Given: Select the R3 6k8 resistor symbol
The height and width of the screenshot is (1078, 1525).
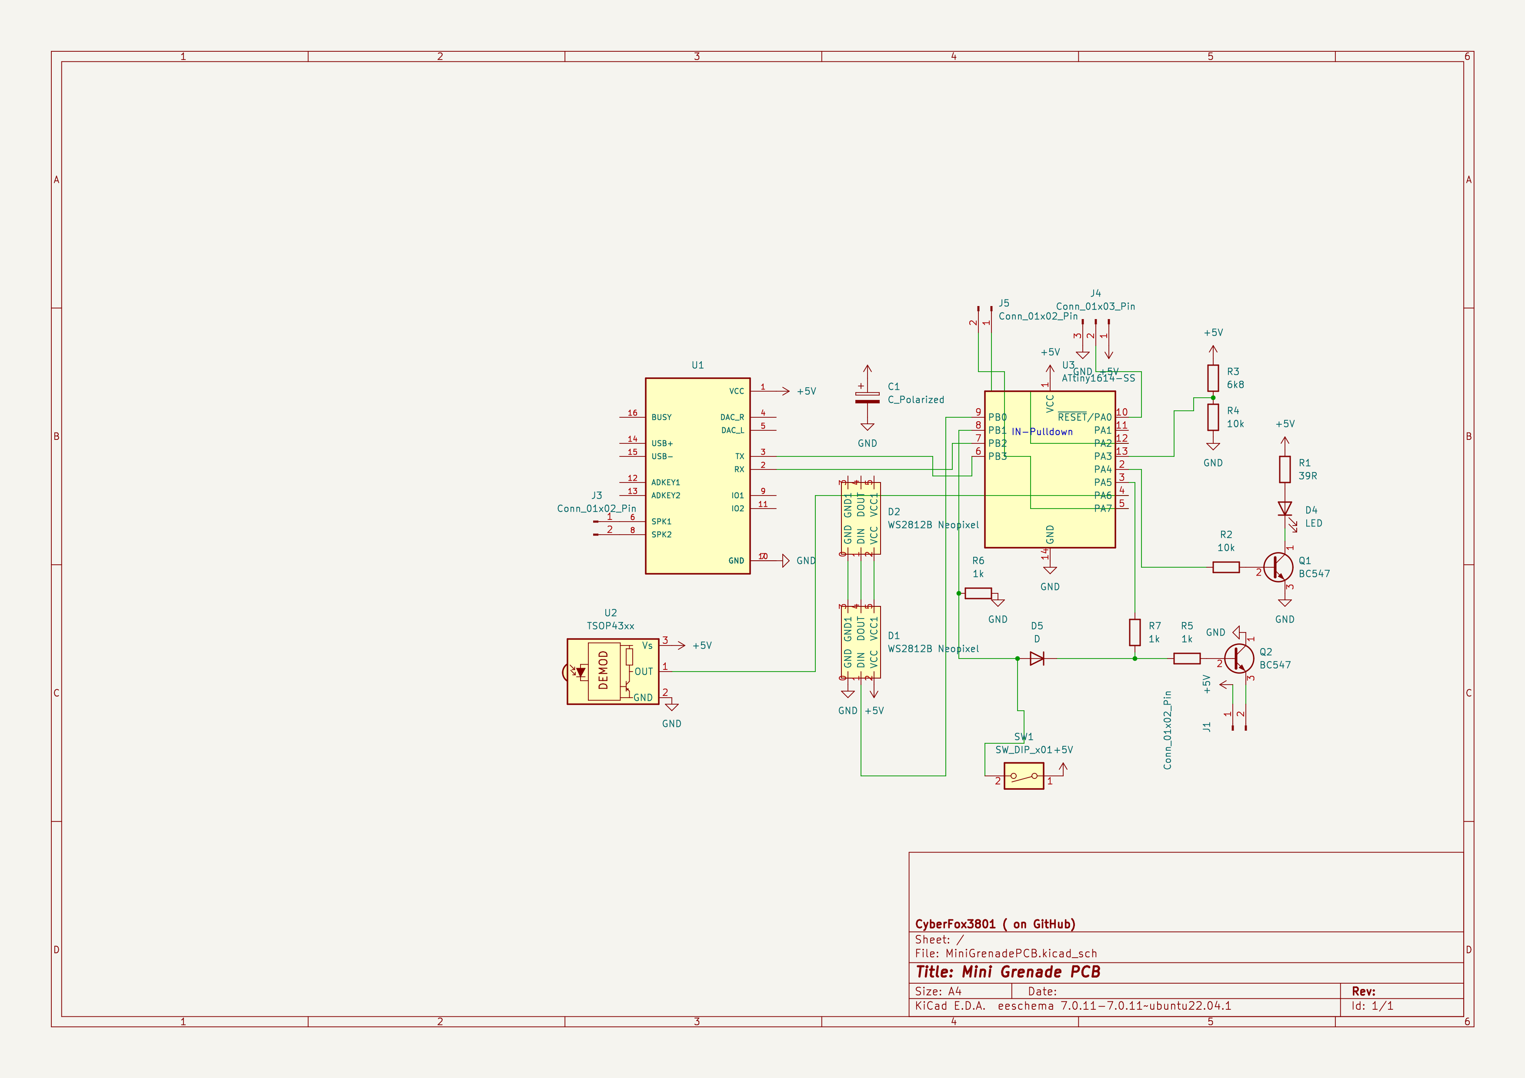Looking at the screenshot, I should tap(1213, 378).
